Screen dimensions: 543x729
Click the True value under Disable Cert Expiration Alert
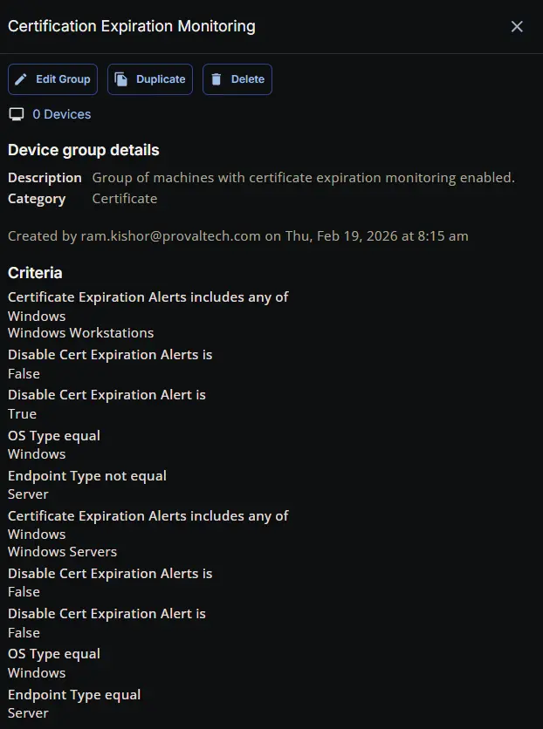coord(23,414)
